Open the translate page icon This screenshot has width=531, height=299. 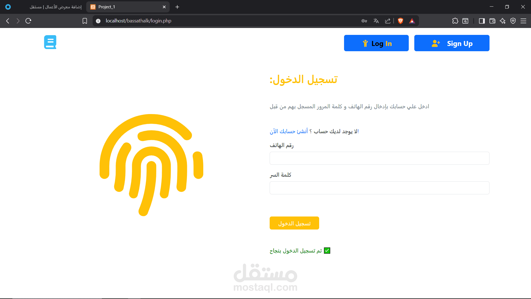pyautogui.click(x=376, y=21)
